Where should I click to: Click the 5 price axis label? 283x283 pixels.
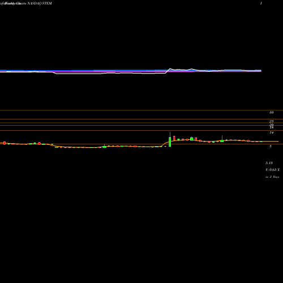point(271,146)
